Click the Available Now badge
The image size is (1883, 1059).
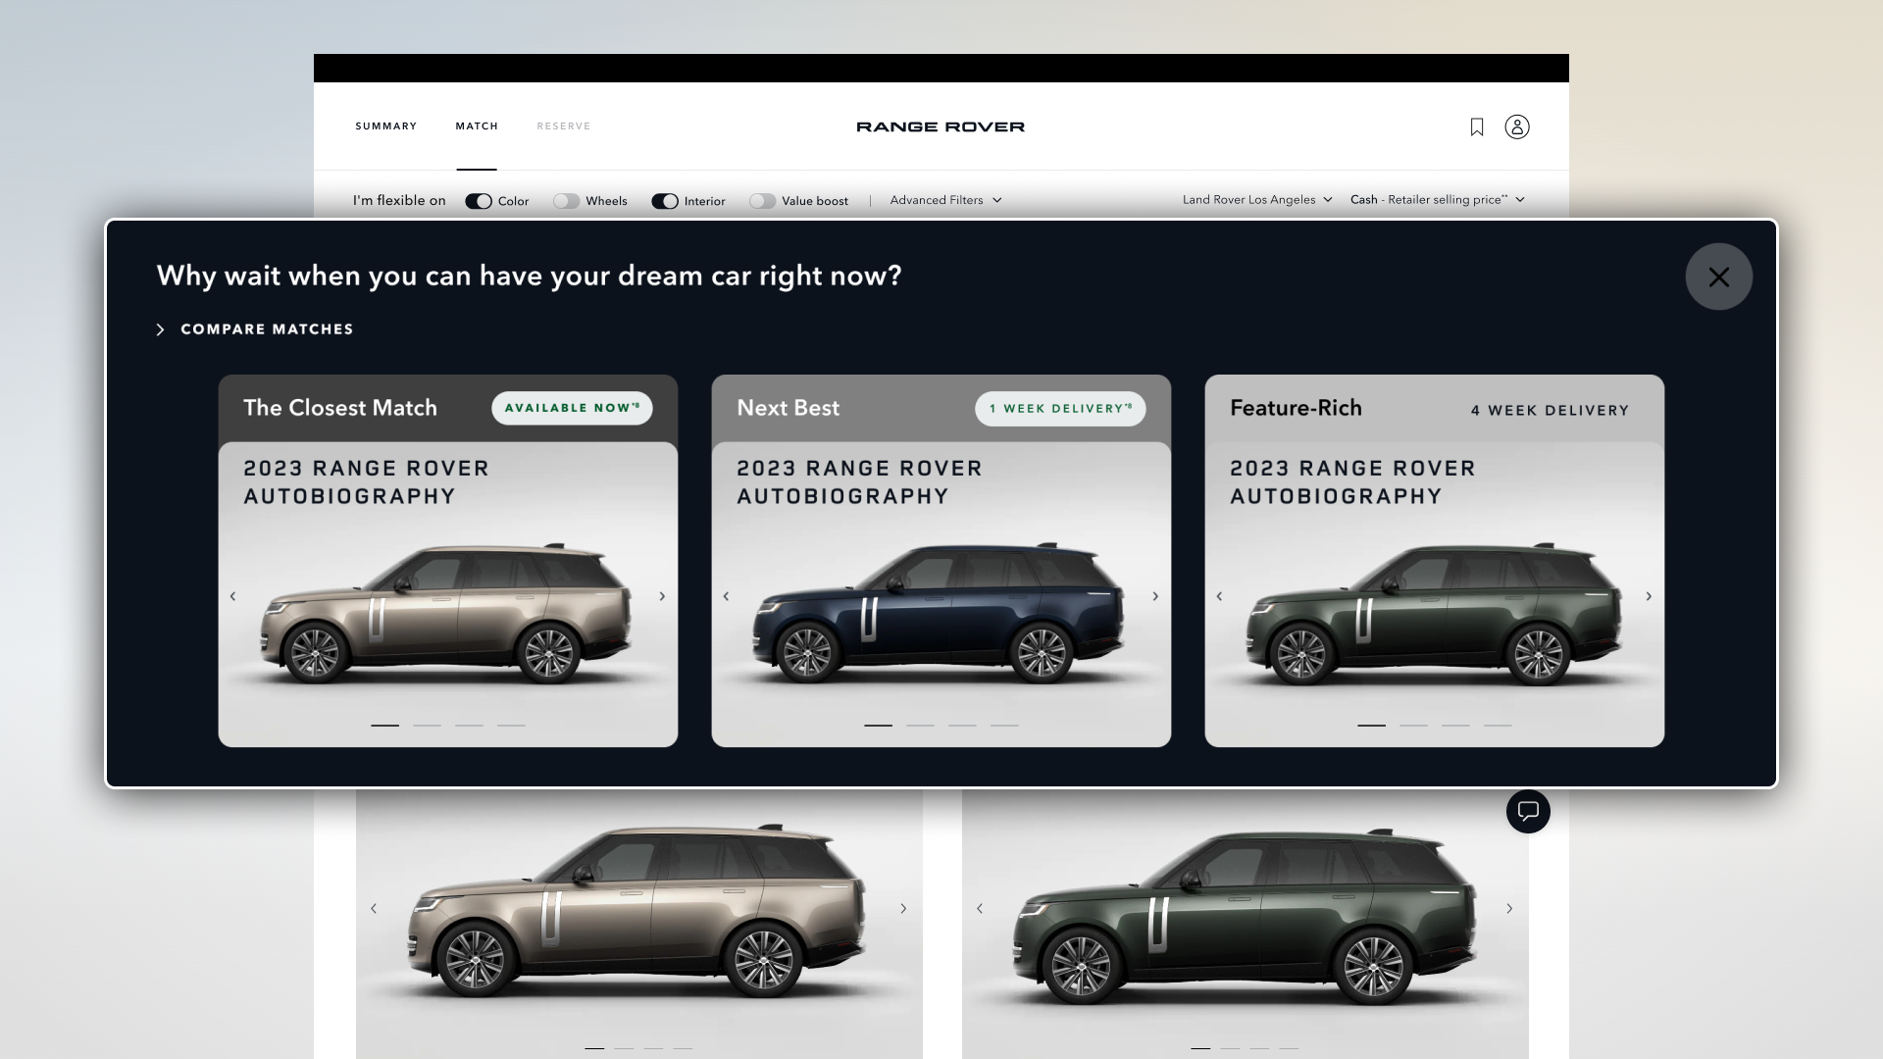(x=572, y=408)
